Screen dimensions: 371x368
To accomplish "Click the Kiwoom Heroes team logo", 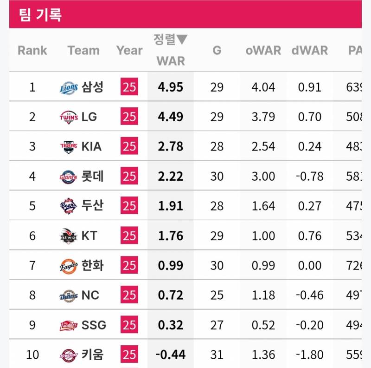I will [69, 355].
